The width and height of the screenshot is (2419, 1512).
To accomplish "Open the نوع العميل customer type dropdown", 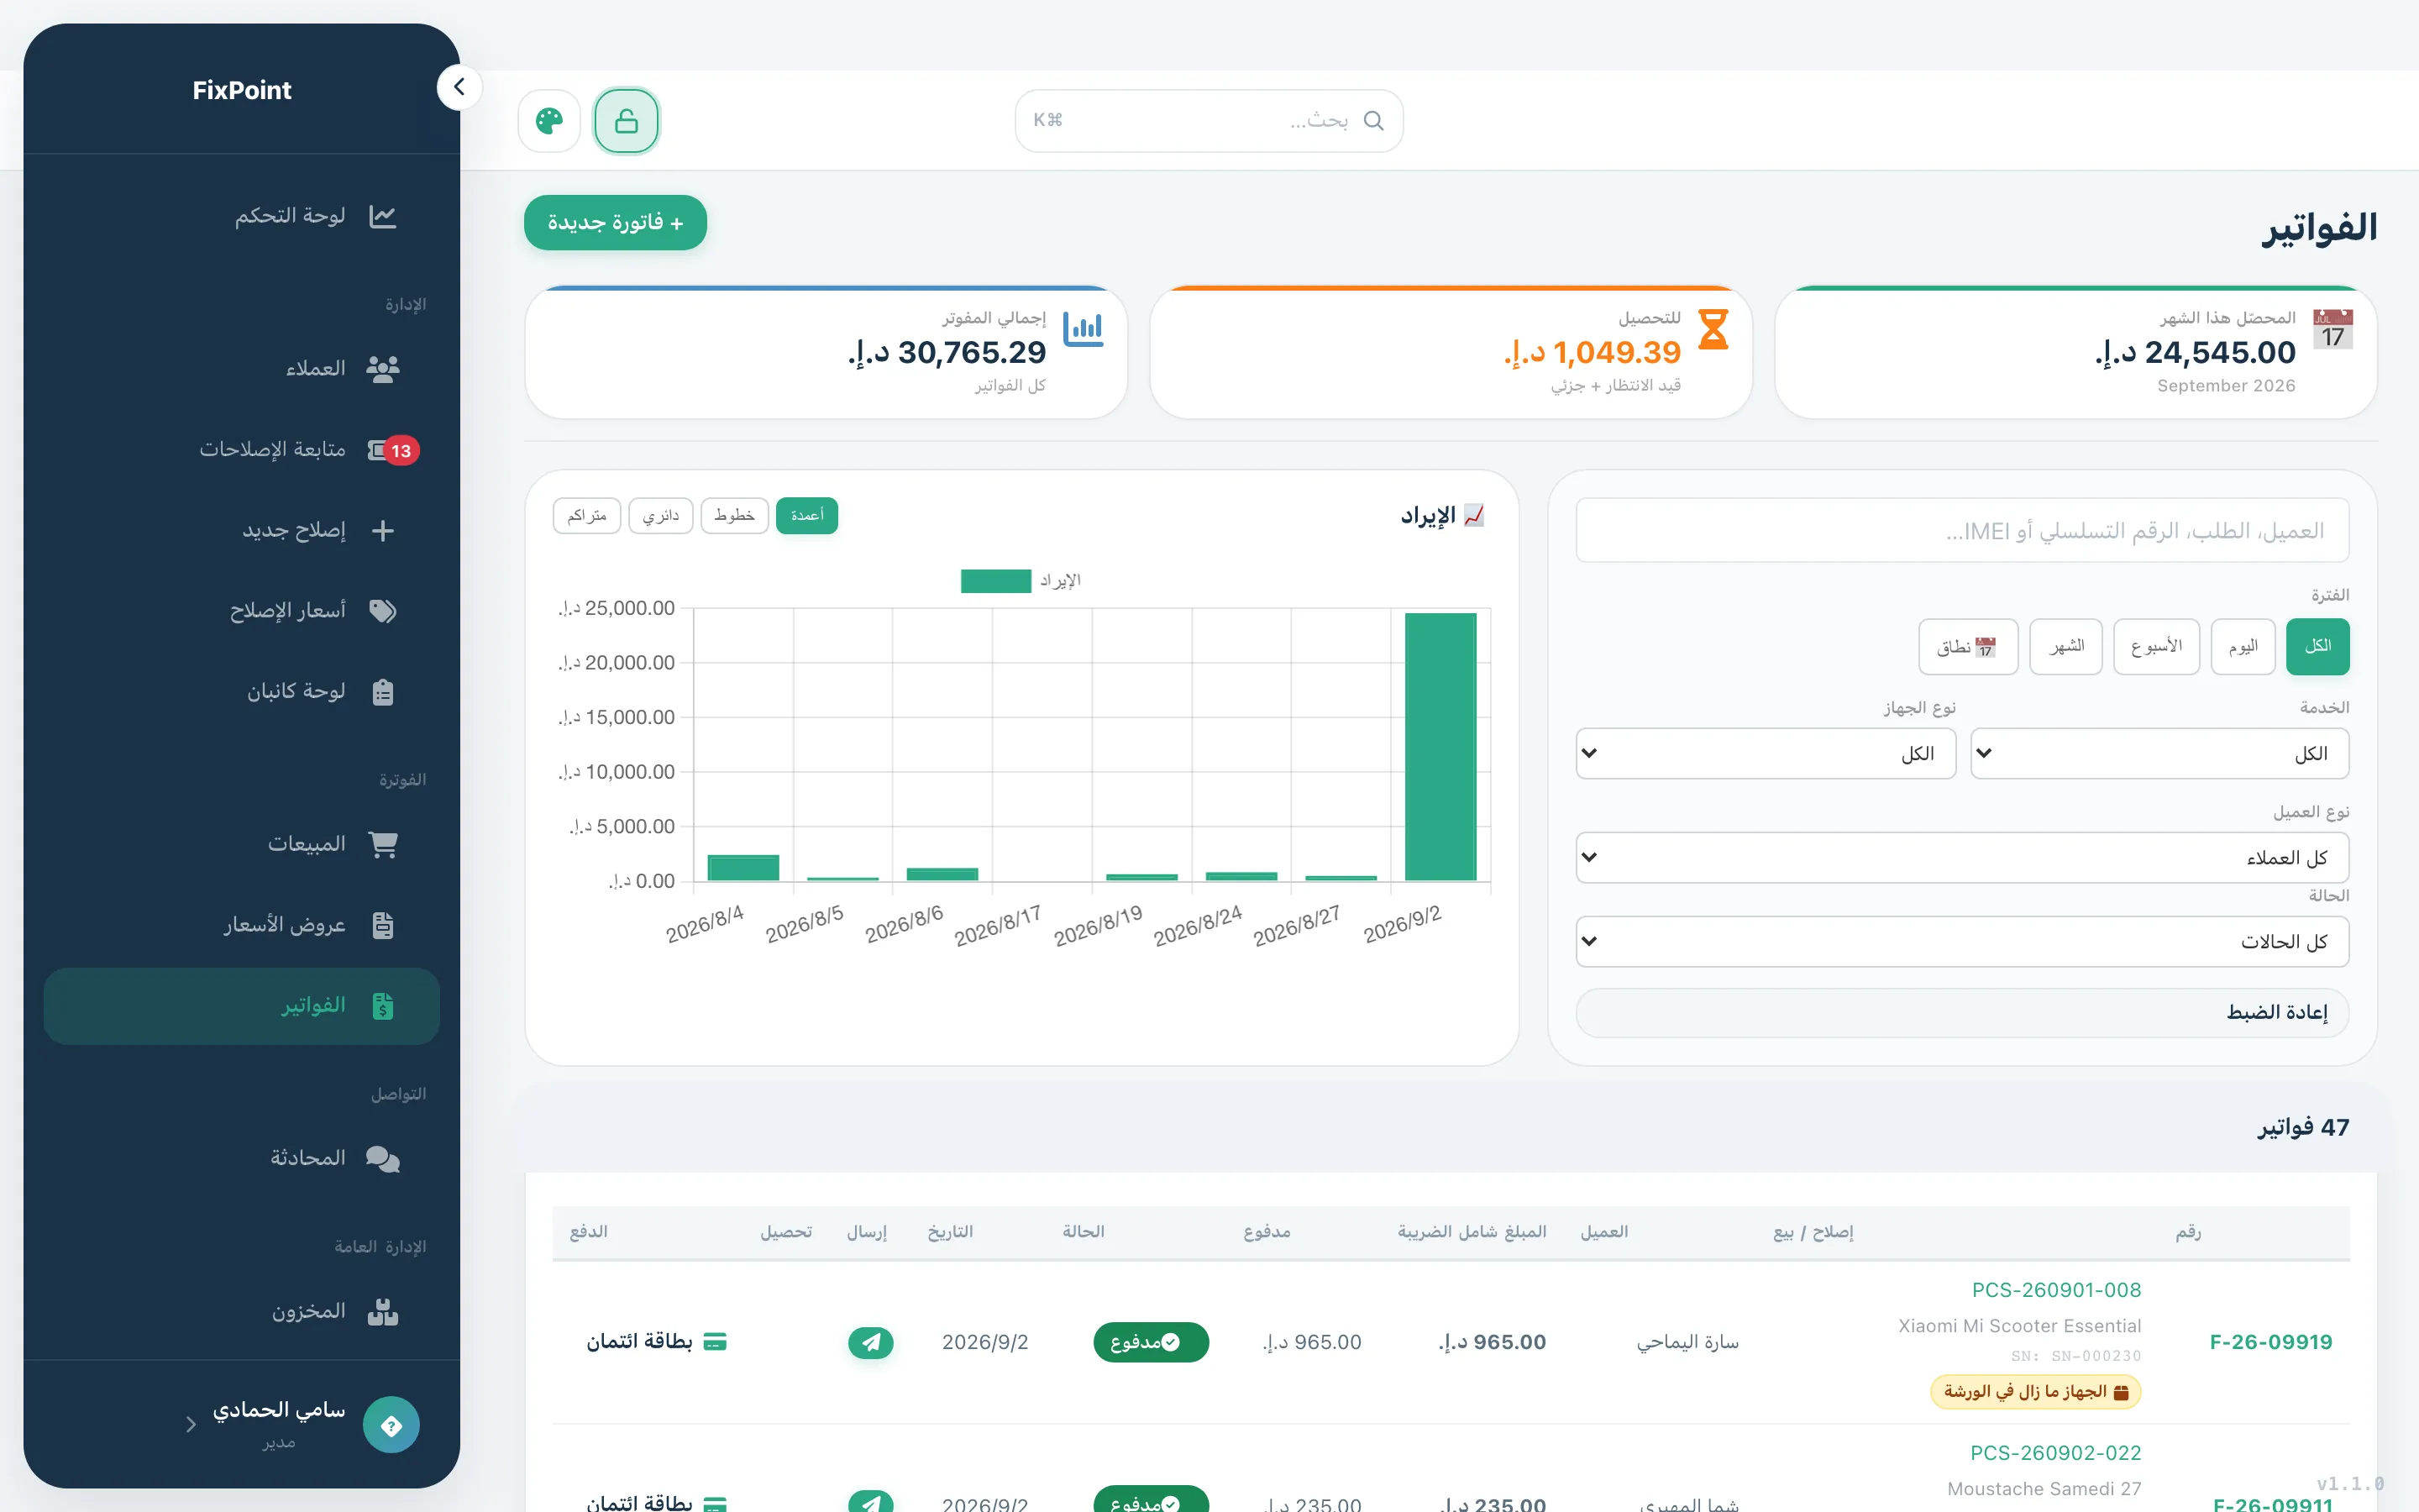I will (1962, 858).
